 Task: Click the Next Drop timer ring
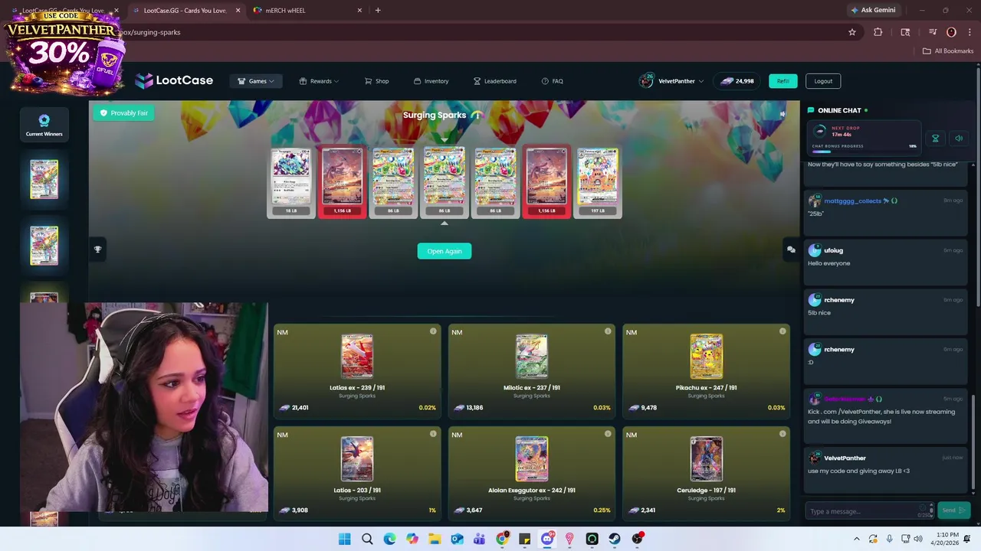[x=820, y=131]
